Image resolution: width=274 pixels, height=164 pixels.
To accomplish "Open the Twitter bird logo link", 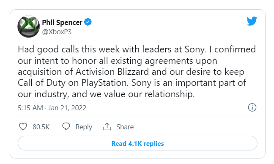I will click(x=252, y=21).
